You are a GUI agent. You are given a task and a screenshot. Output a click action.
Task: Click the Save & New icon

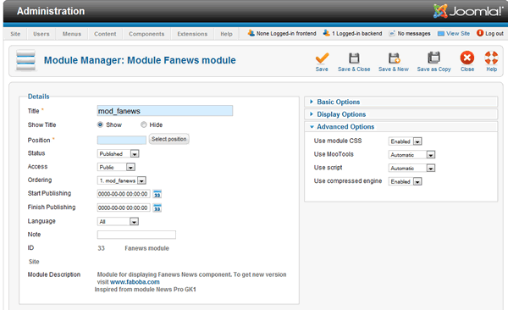tap(394, 58)
